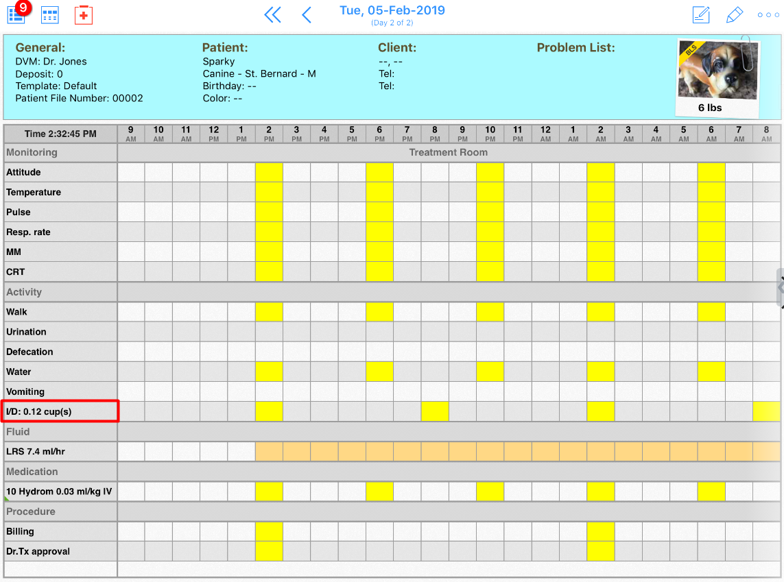784x582 pixels.
Task: Select the pencil tool icon
Action: click(x=734, y=15)
